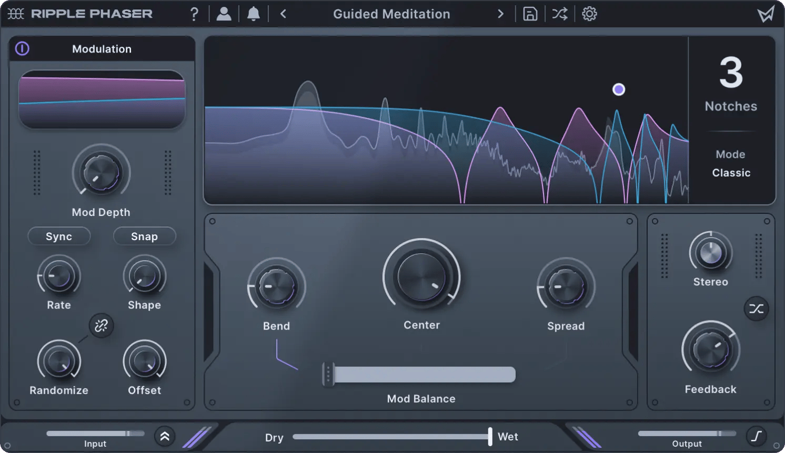This screenshot has width=785, height=453.
Task: Click the Mod Balance label
Action: coord(421,399)
